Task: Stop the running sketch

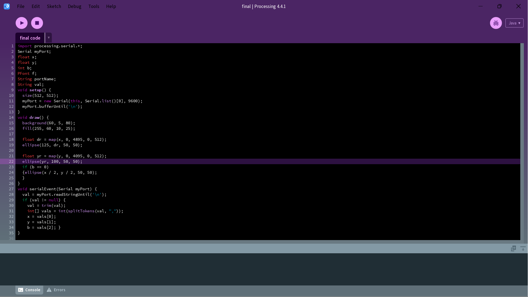Action: click(37, 23)
